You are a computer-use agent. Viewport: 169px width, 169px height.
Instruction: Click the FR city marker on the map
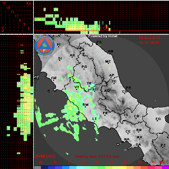[x=105, y=113]
